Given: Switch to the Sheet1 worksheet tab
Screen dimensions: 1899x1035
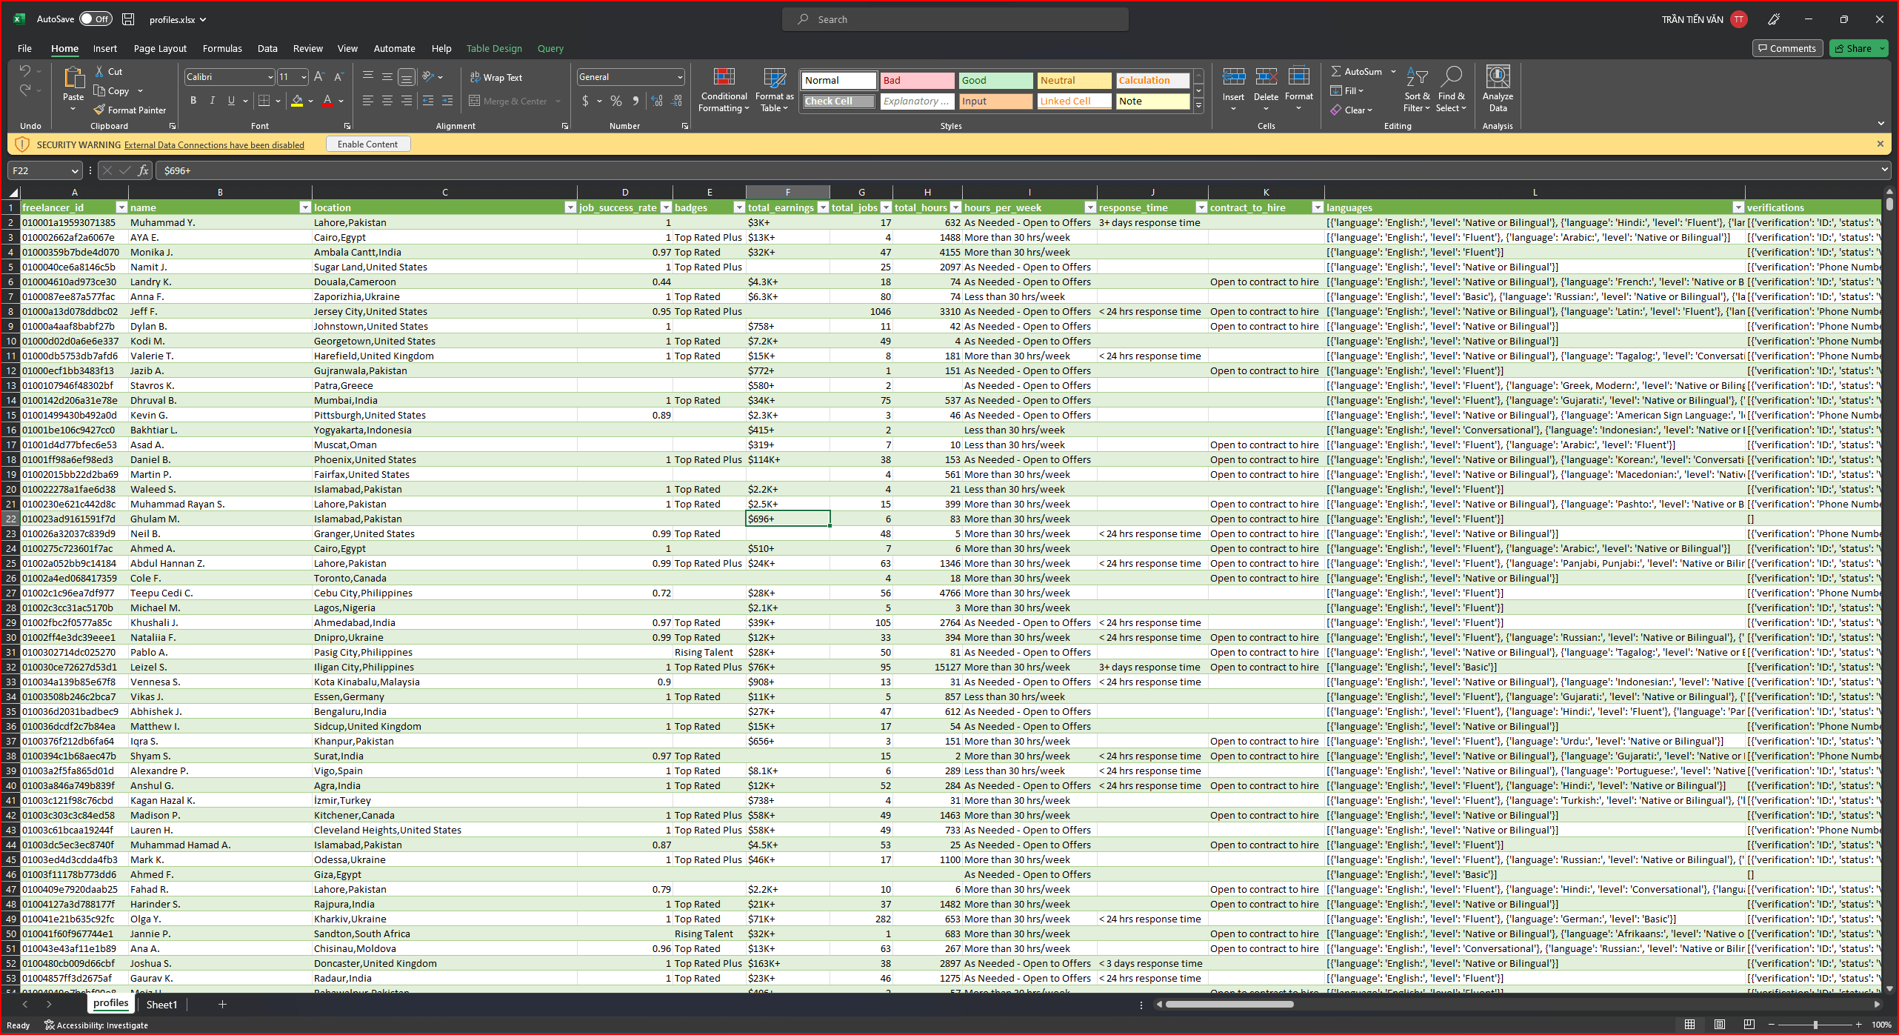Looking at the screenshot, I should point(161,1005).
